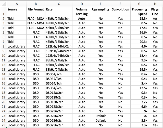
Task: Click 'DSD64/2ch' cell in row 14
Action: point(59,74)
